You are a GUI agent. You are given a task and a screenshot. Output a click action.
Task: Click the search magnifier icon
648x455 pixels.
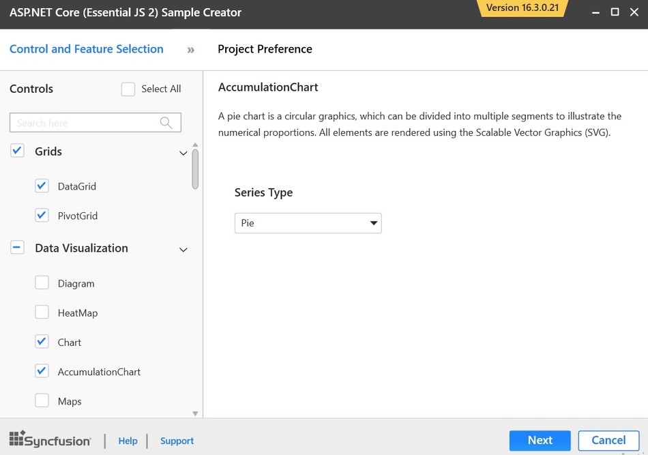click(166, 123)
